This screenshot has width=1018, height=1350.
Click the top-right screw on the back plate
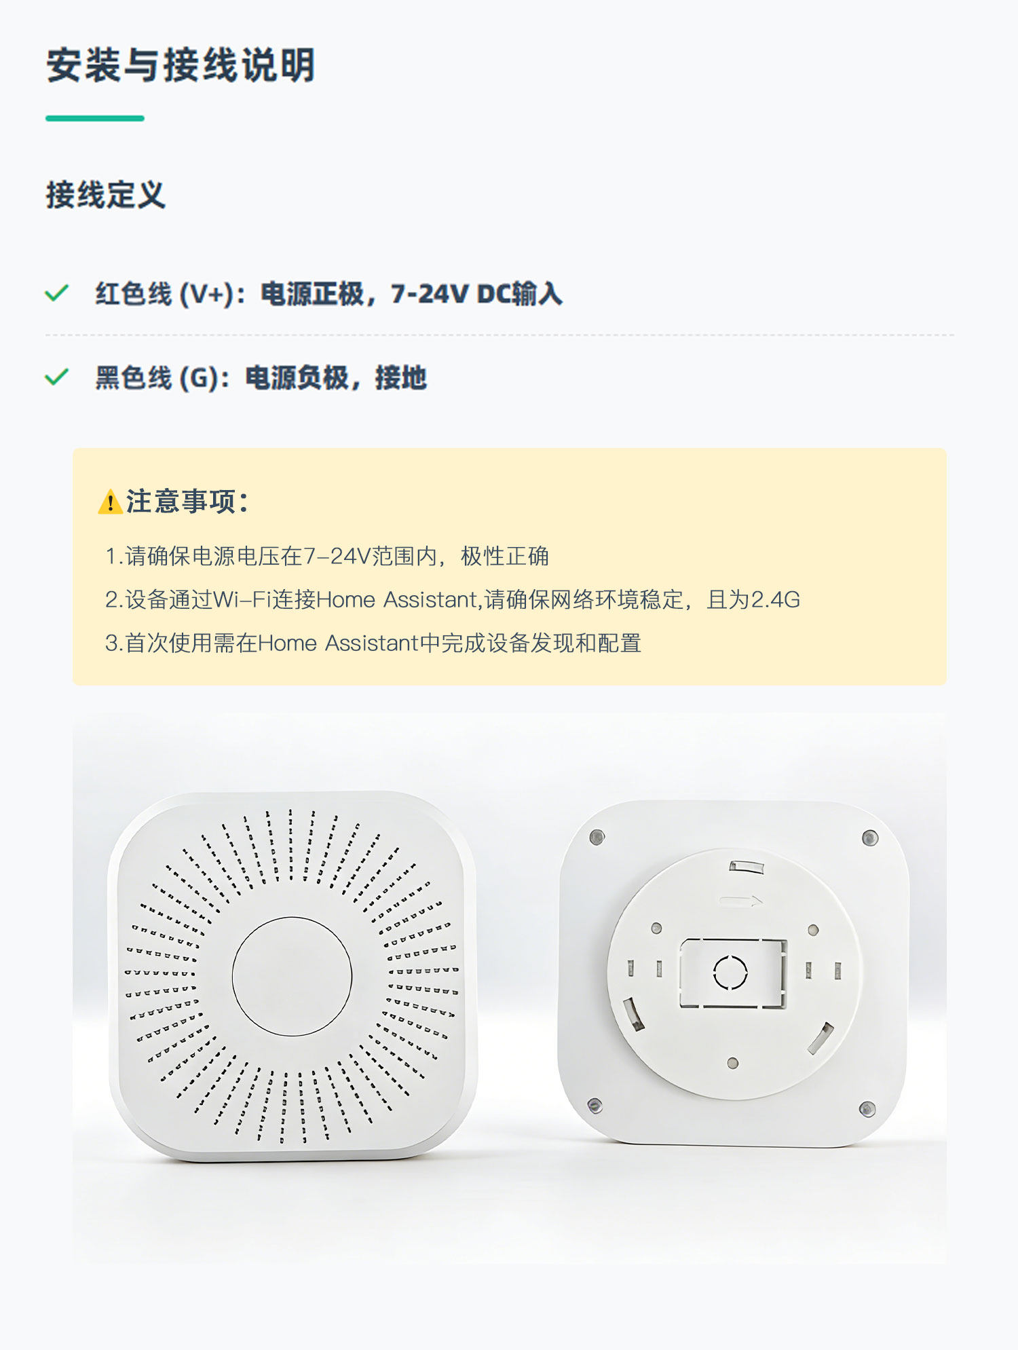[869, 838]
